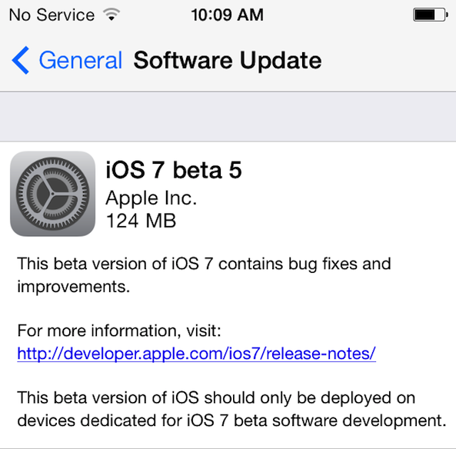Tap the Settings gear app icon
Image resolution: width=456 pixels, height=449 pixels.
52,194
